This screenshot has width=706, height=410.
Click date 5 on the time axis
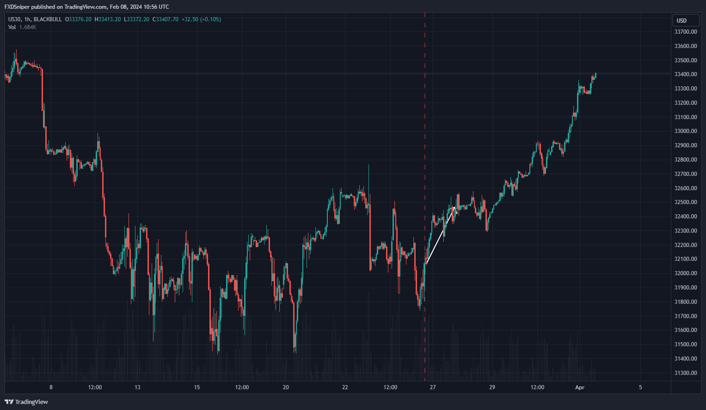pos(640,387)
